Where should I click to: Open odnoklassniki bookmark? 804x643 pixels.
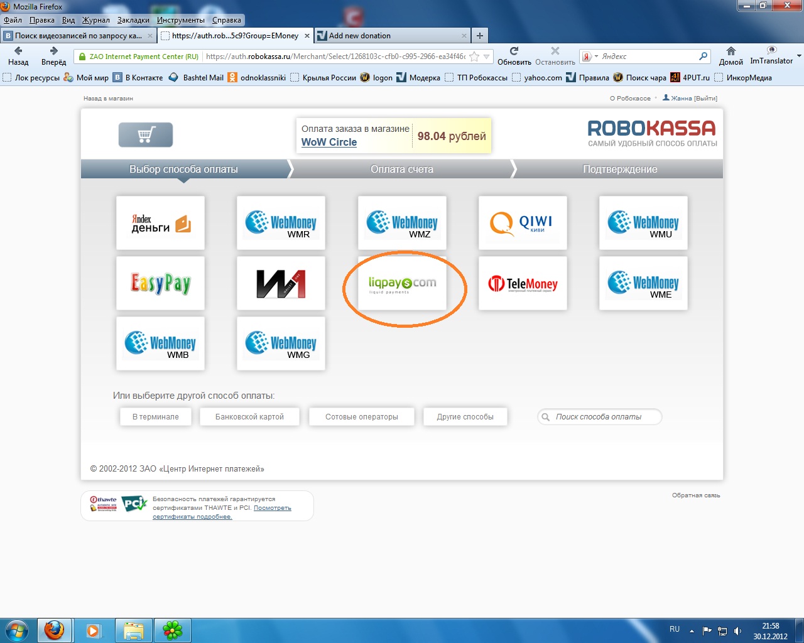(257, 78)
